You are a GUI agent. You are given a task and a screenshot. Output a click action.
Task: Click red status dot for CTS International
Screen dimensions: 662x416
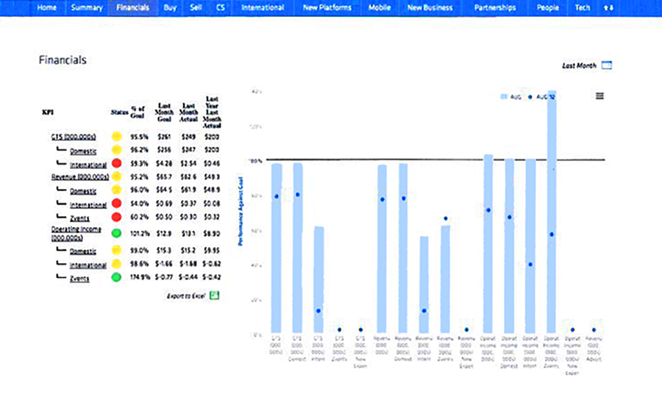click(116, 163)
